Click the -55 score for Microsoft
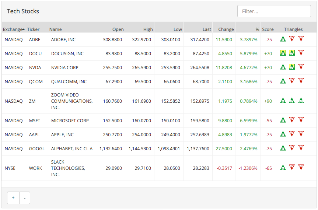Viewport: 318px width, 210px height. pos(269,121)
